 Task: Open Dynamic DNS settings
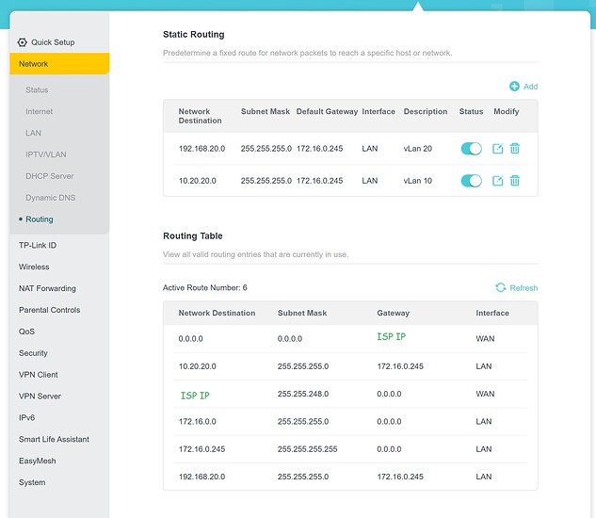(x=51, y=198)
